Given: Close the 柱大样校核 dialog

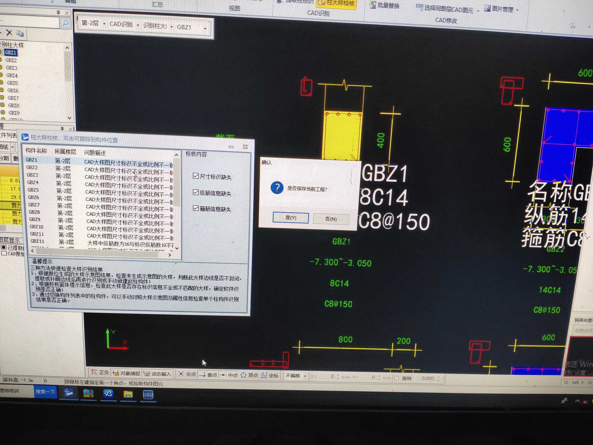Looking at the screenshot, I should tap(245, 147).
